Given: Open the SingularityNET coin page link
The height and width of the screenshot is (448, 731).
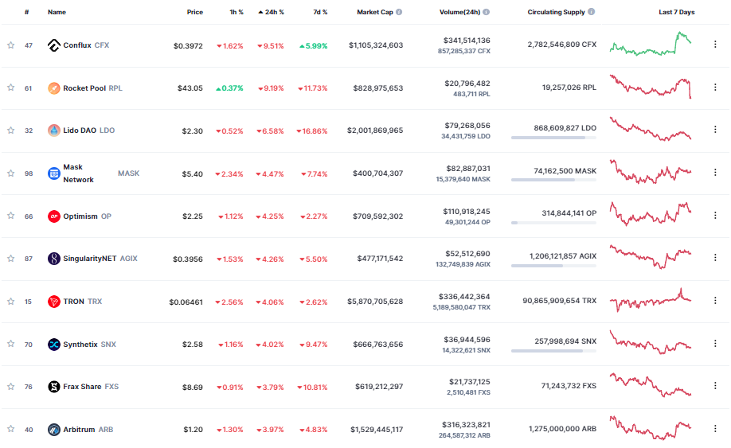Looking at the screenshot, I should click(90, 259).
